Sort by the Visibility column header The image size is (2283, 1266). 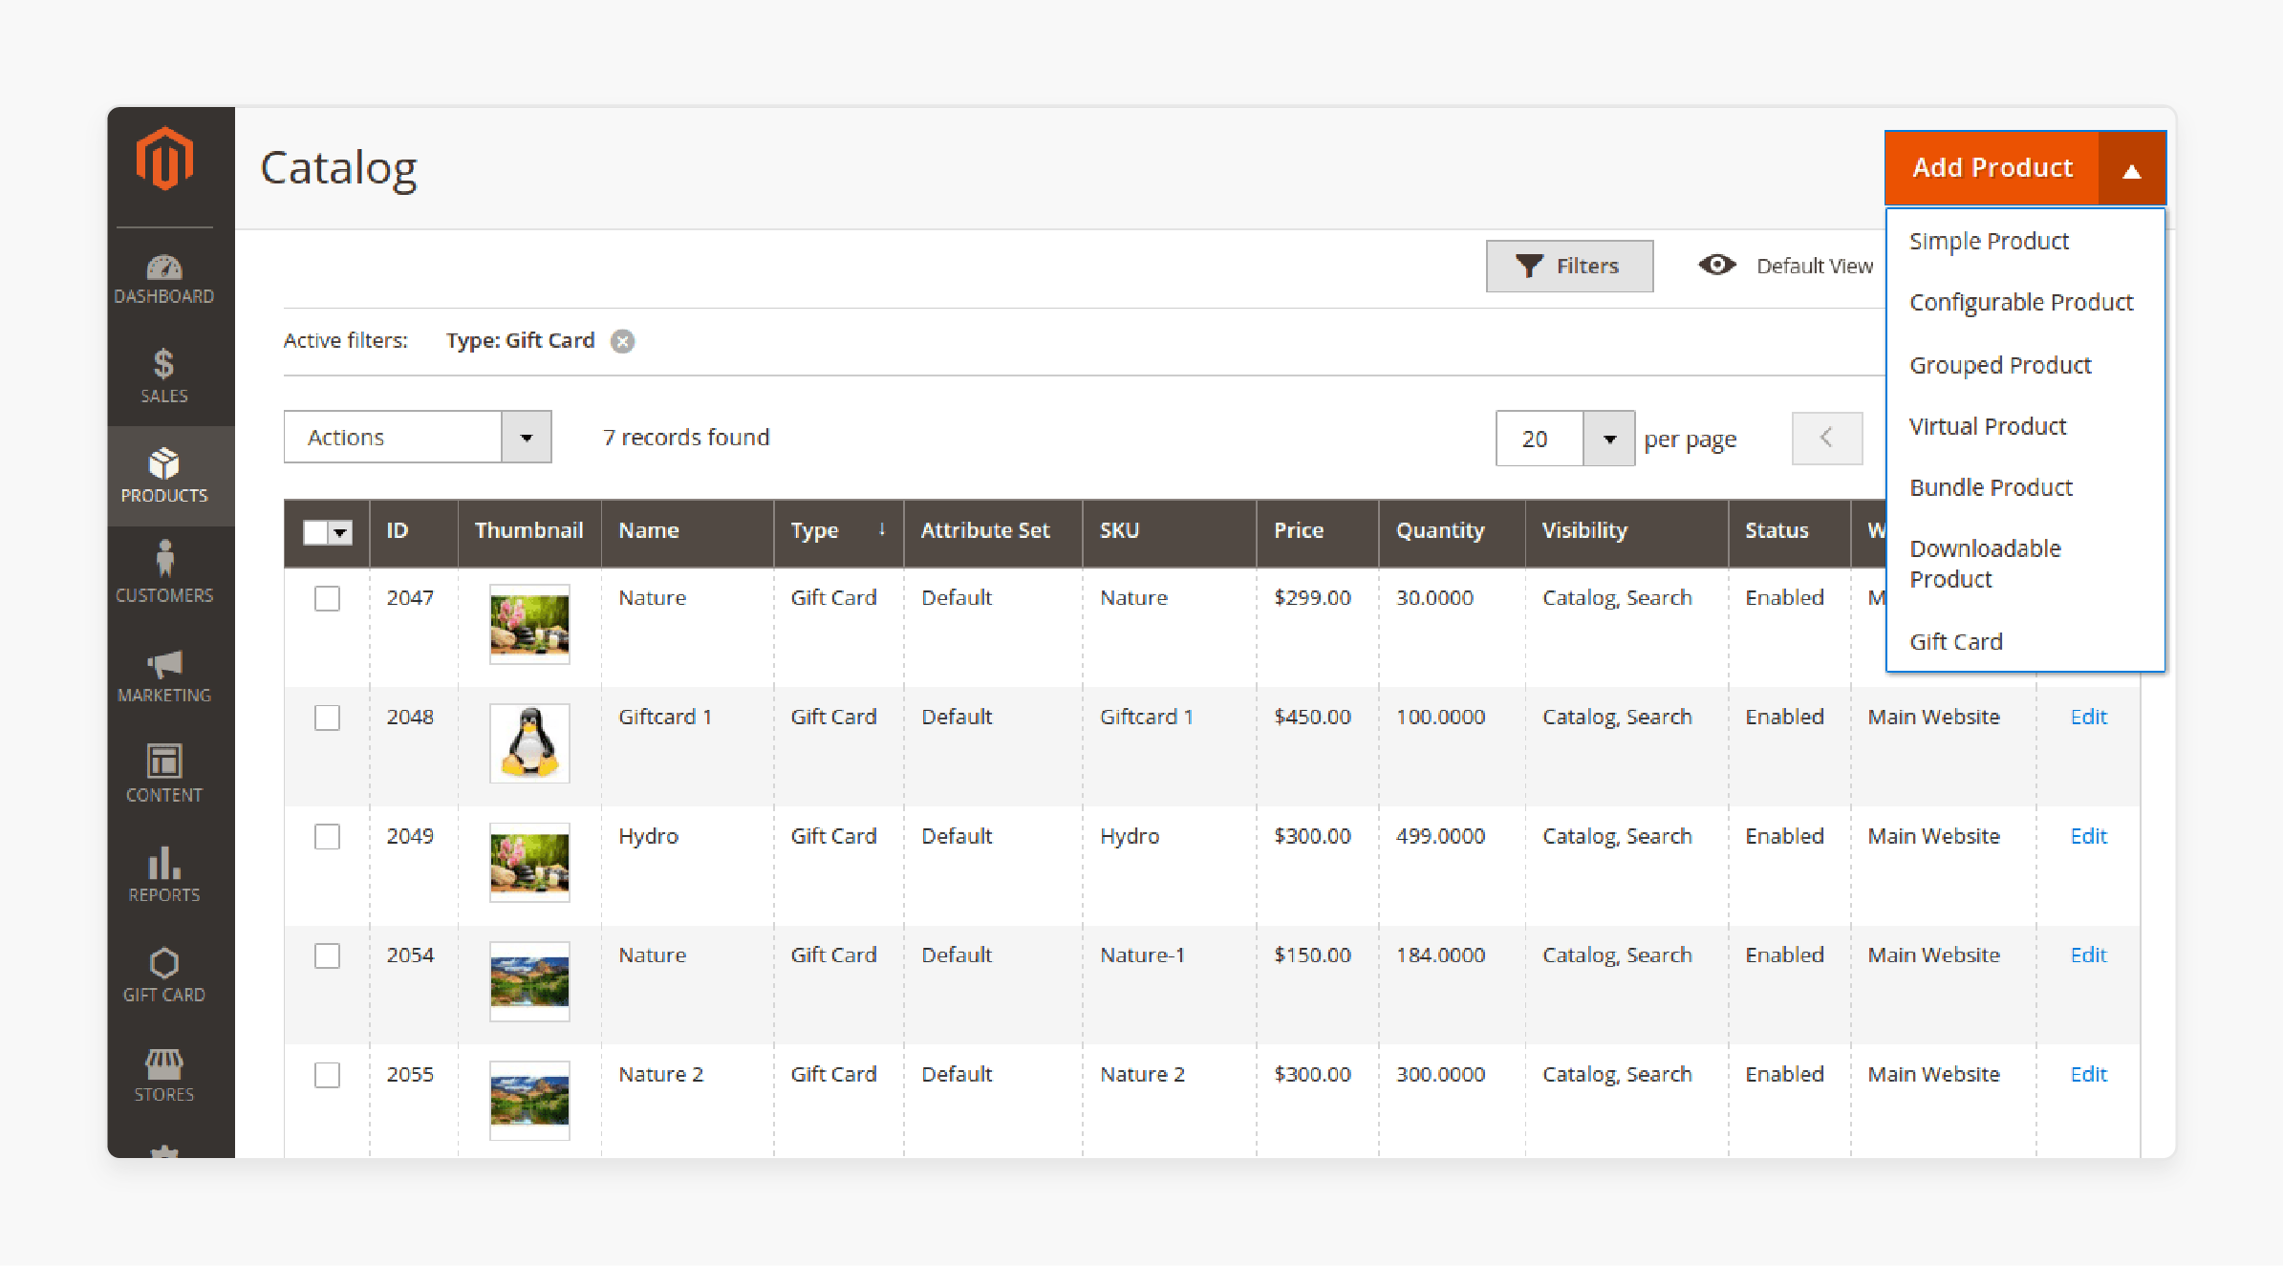pos(1626,531)
